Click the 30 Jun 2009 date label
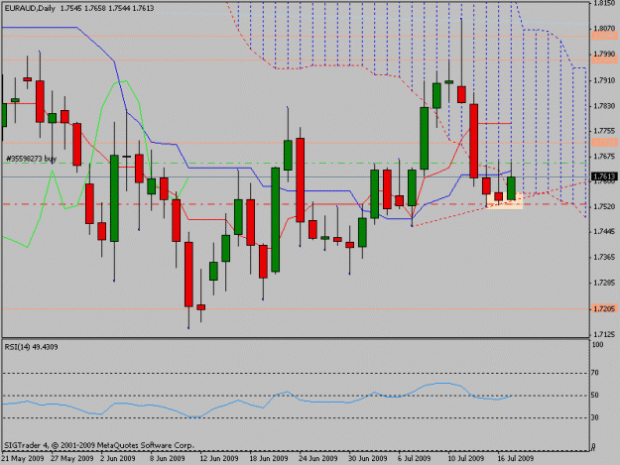Viewport: 620px width, 465px height. [368, 458]
